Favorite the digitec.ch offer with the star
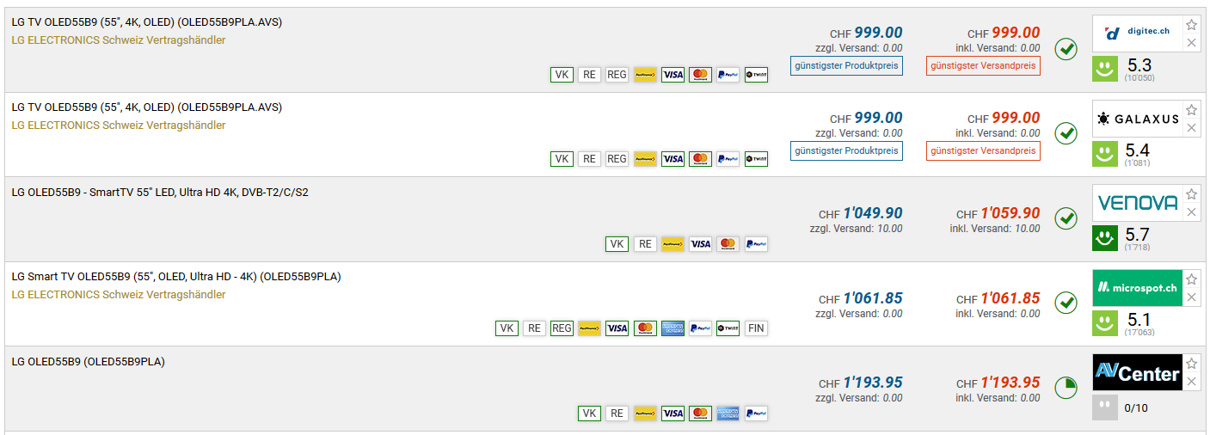Viewport: 1210px width, 435px height. point(1191,25)
